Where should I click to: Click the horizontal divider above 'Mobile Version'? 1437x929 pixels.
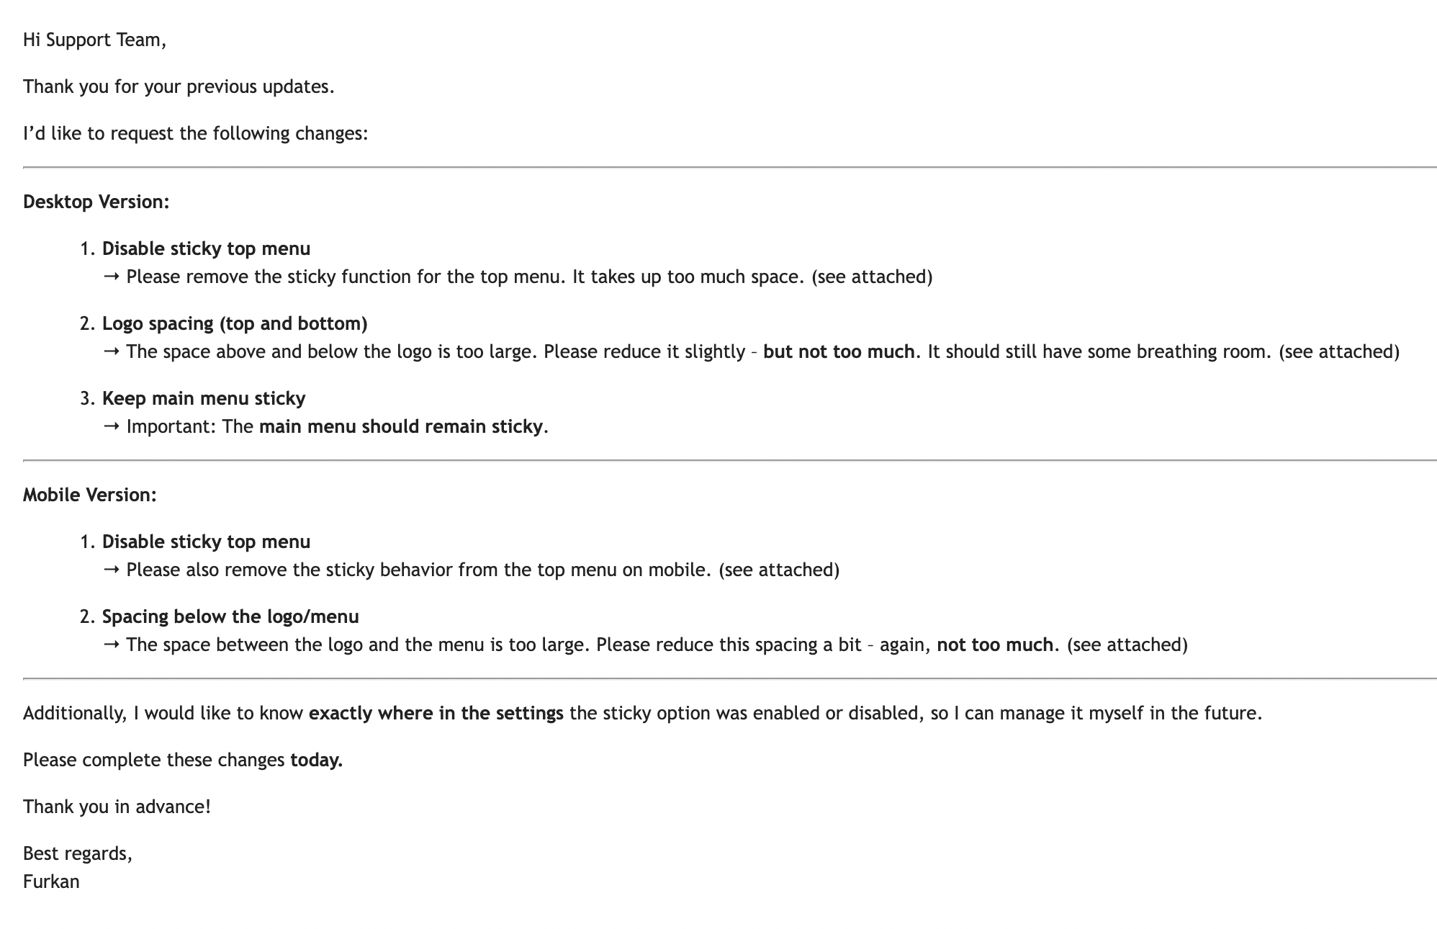click(730, 460)
